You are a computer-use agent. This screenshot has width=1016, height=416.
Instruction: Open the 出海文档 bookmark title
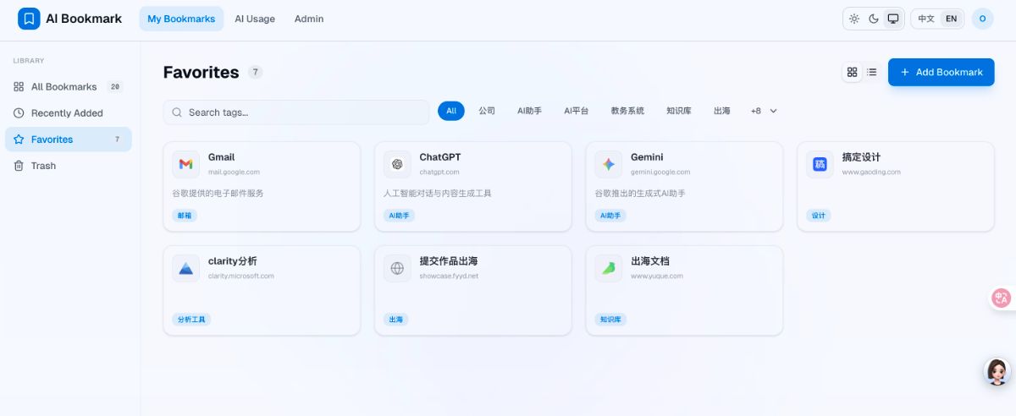pyautogui.click(x=650, y=261)
